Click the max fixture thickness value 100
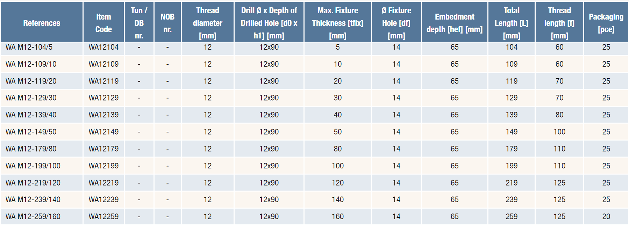 [337, 166]
